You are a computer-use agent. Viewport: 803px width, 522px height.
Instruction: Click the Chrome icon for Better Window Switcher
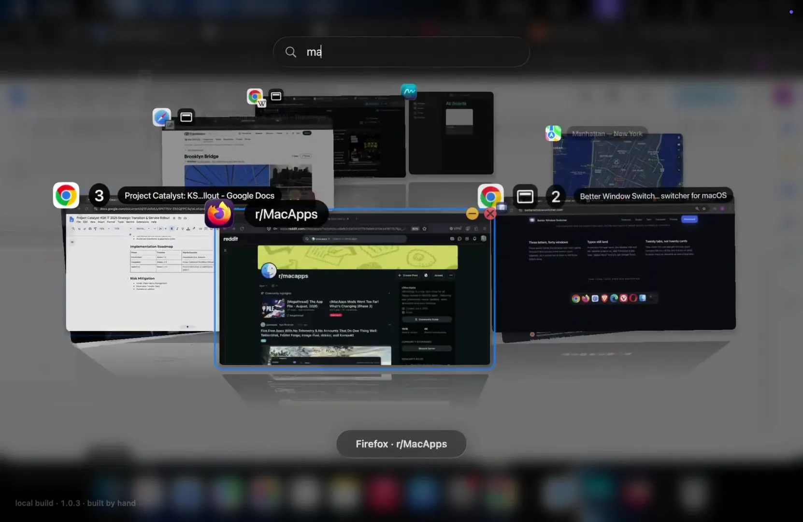[x=490, y=197]
